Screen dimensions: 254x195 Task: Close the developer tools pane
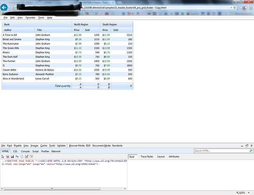[x=251, y=146]
